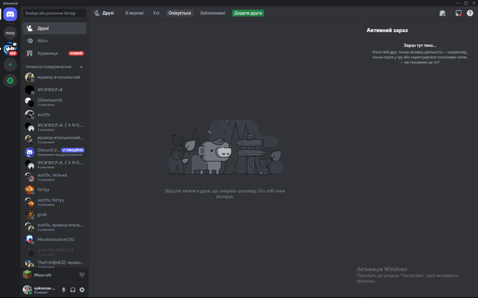Click the "ПРИВАТНІ ПОВІДОМЛЕННЯ" header
Screen dimensions: 478x298
click(x=48, y=67)
